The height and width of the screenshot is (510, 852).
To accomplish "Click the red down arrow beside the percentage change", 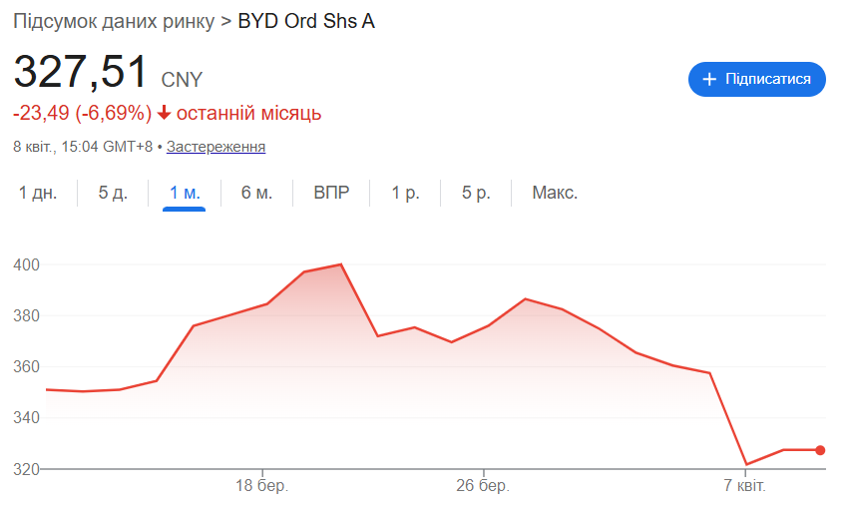I will click(165, 113).
